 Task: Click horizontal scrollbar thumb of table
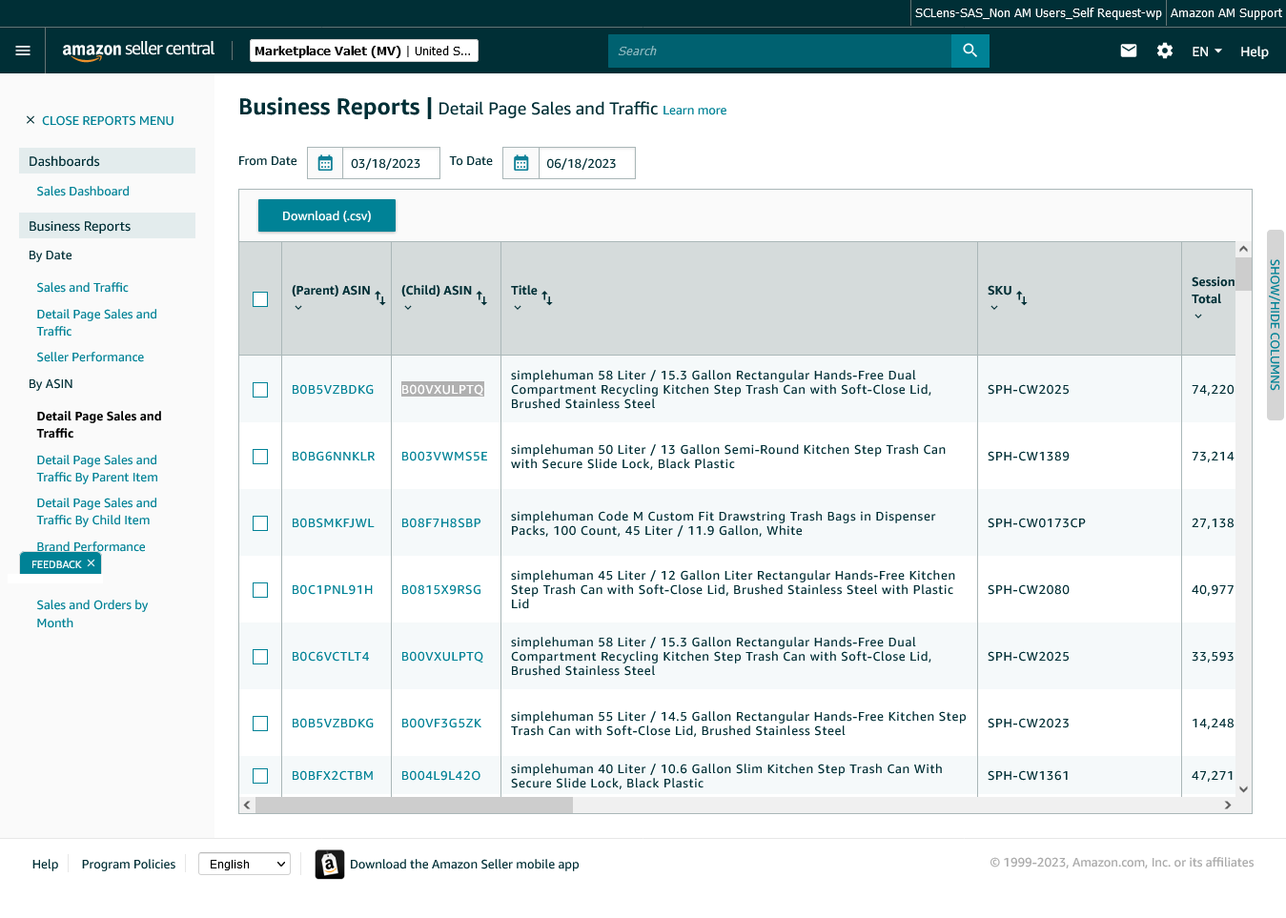tap(415, 805)
